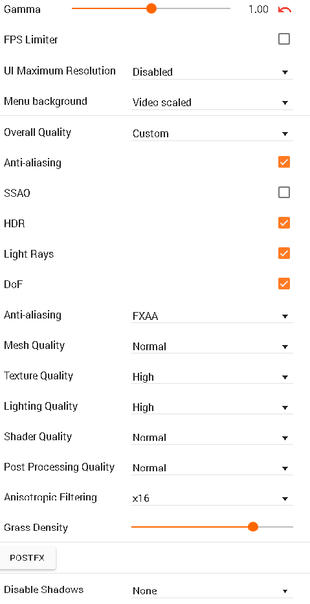This screenshot has width=310, height=604.
Task: Enable the SSAO checkbox
Action: [284, 192]
